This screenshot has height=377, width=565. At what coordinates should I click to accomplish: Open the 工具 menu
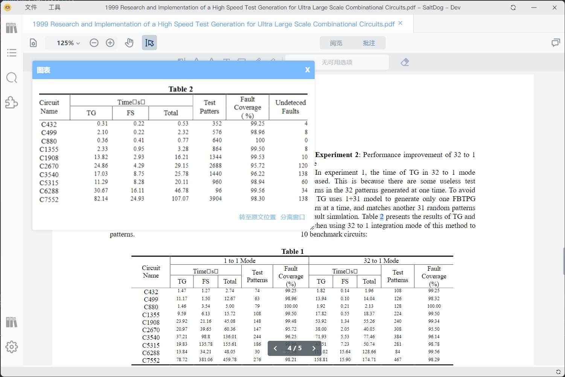click(55, 8)
